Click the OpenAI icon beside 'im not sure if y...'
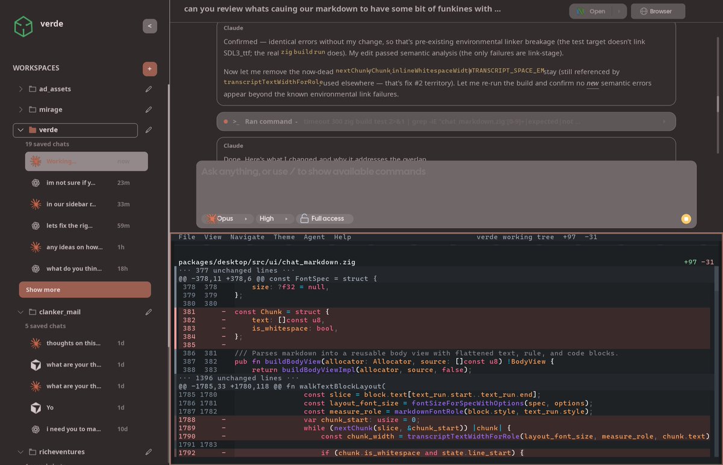 (36, 183)
